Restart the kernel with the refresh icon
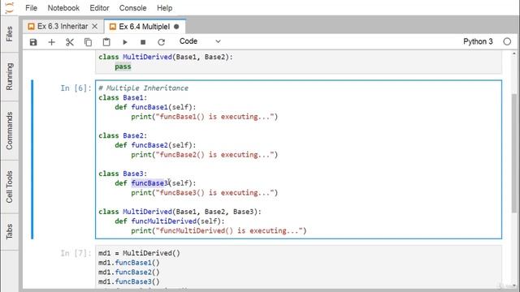Image resolution: width=520 pixels, height=292 pixels. [x=161, y=42]
